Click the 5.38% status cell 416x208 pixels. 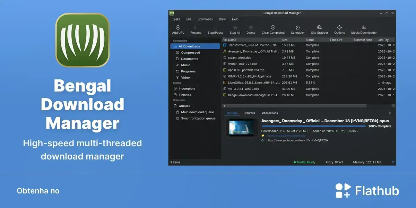click(311, 83)
